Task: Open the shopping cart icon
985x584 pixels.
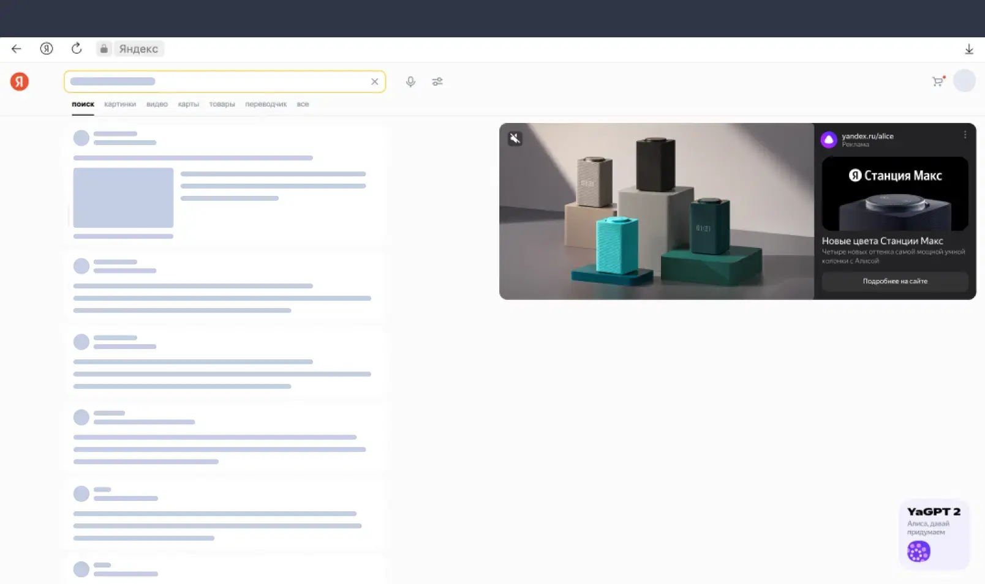Action: 938,81
